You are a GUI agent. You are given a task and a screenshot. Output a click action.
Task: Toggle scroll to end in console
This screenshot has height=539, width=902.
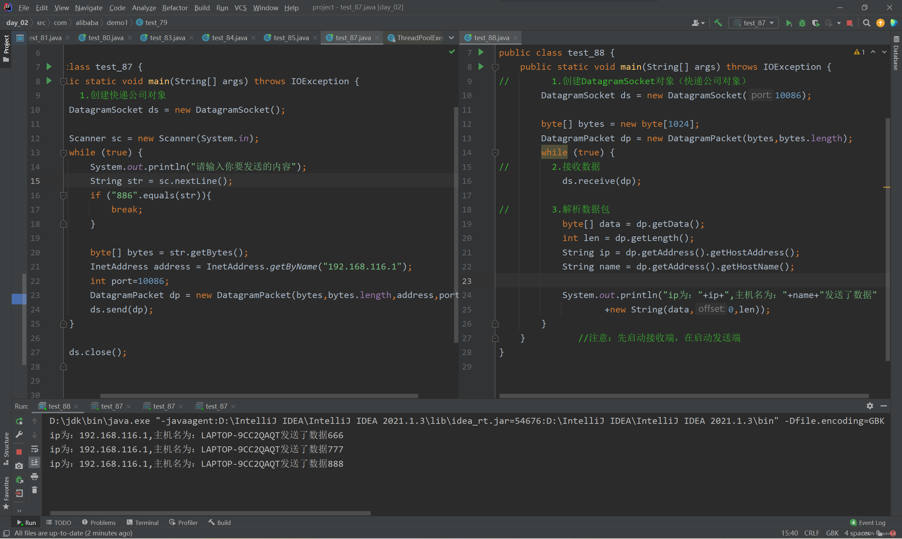(35, 462)
